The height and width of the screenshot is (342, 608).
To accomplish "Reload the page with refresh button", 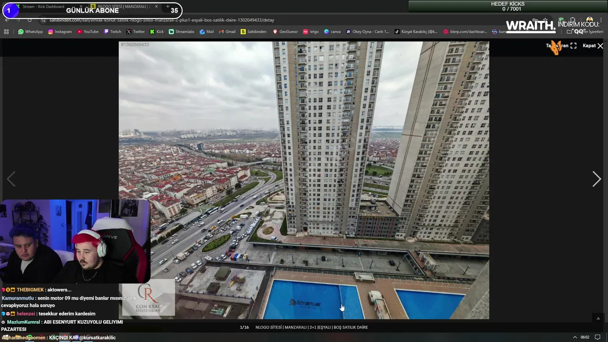I will click(29, 20).
